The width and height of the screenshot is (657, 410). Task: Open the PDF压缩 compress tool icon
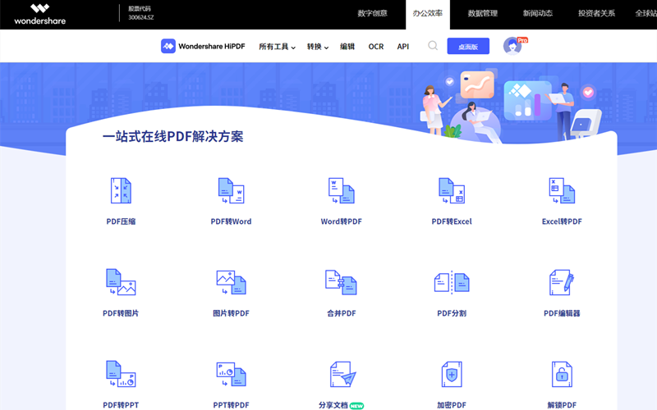coord(121,191)
